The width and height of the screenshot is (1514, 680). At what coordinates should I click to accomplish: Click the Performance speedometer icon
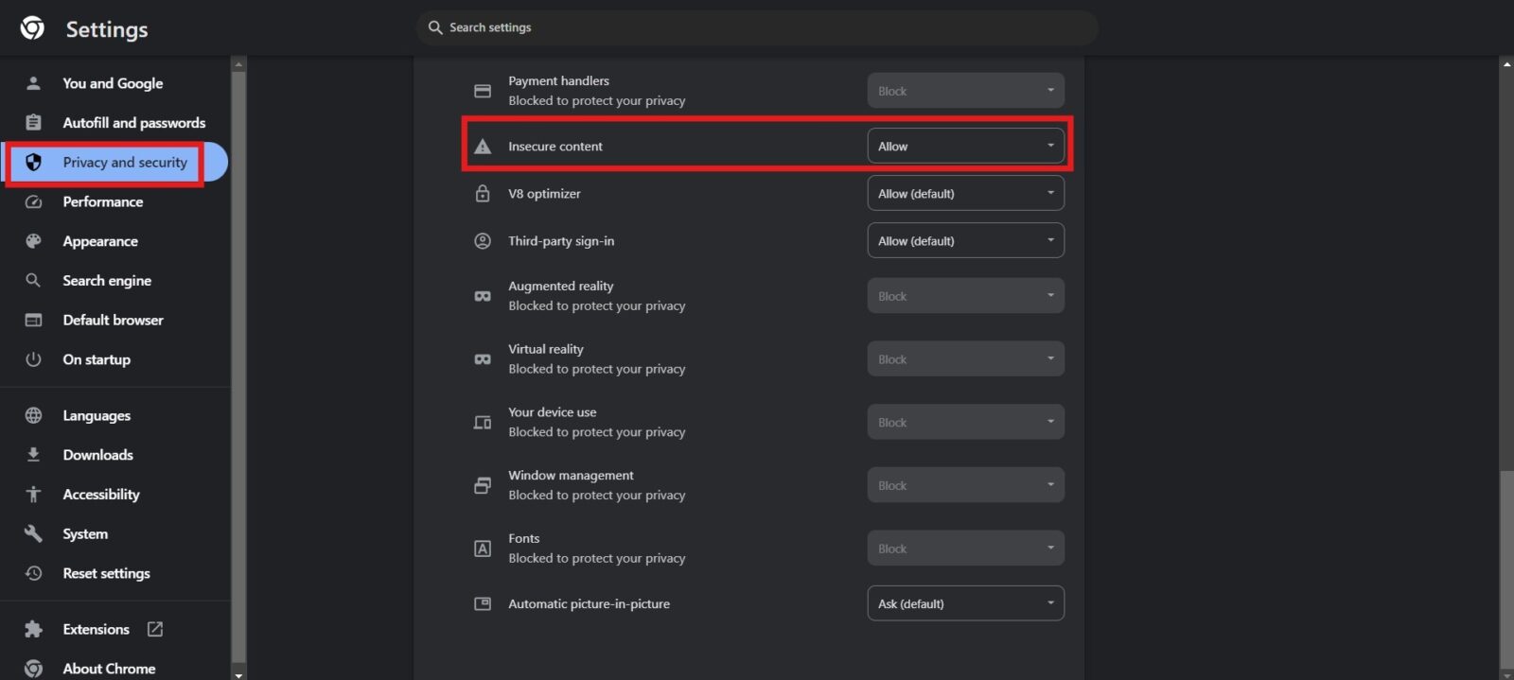tap(33, 202)
